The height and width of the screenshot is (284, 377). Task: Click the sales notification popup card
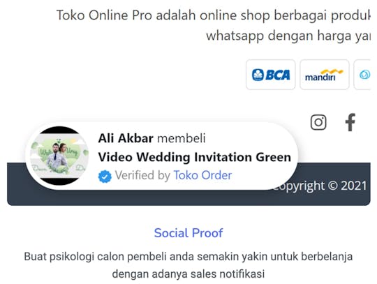click(x=161, y=156)
